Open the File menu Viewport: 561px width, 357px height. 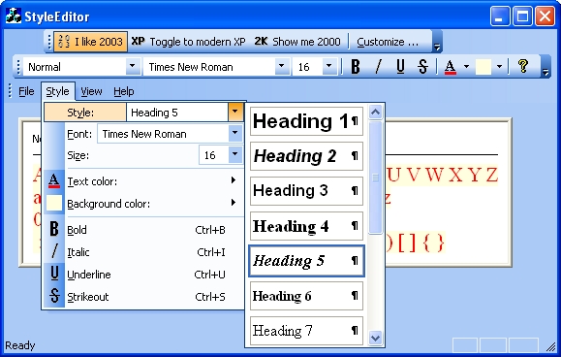click(26, 91)
